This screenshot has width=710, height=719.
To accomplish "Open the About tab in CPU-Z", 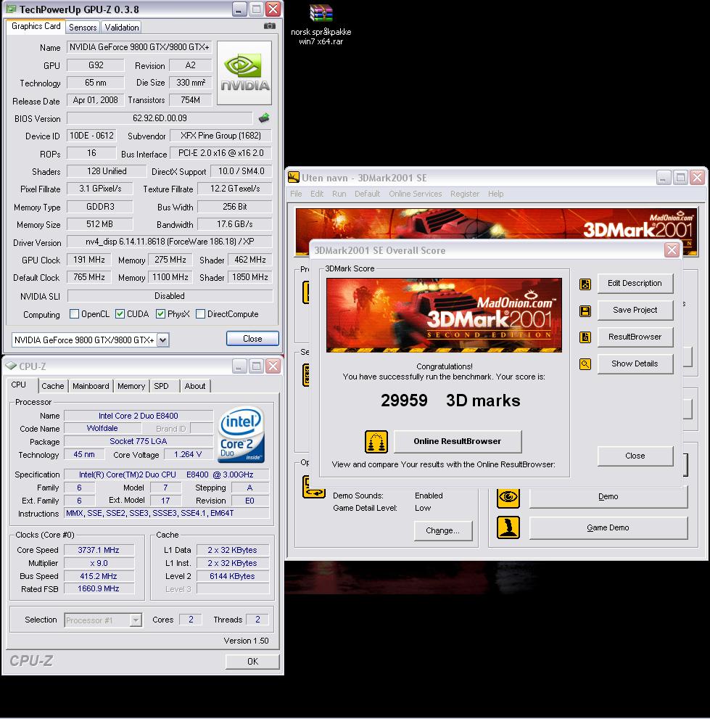I will coord(195,386).
